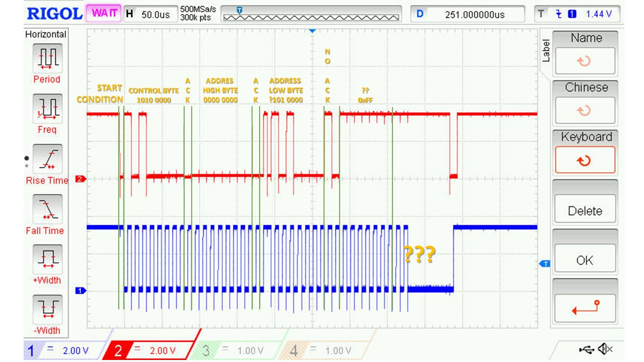The image size is (644, 362).
Task: Click the muted speaker icon
Action: pyautogui.click(x=605, y=348)
